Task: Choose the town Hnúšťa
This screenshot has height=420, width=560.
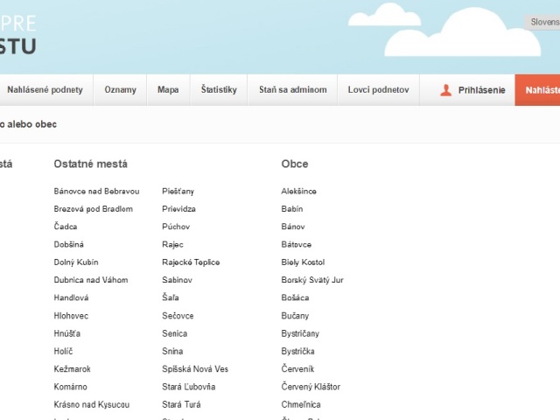Action: coord(67,333)
